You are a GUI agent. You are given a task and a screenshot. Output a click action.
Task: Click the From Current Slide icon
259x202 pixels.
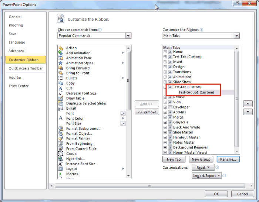pos(61,148)
